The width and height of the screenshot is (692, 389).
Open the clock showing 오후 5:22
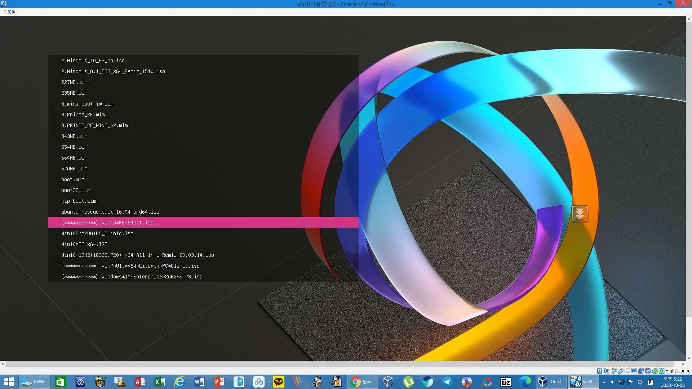point(673,382)
